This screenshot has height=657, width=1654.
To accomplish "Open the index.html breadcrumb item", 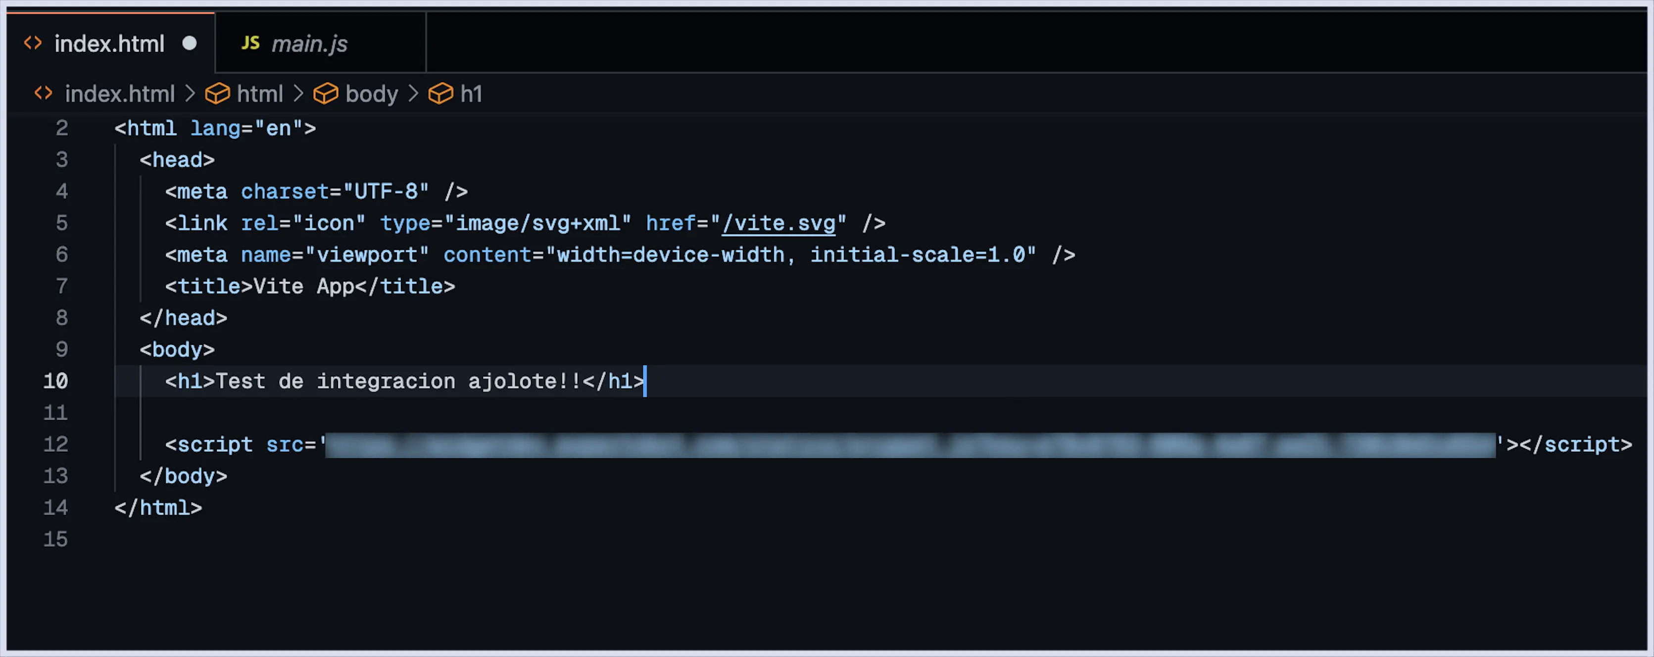I will [119, 94].
